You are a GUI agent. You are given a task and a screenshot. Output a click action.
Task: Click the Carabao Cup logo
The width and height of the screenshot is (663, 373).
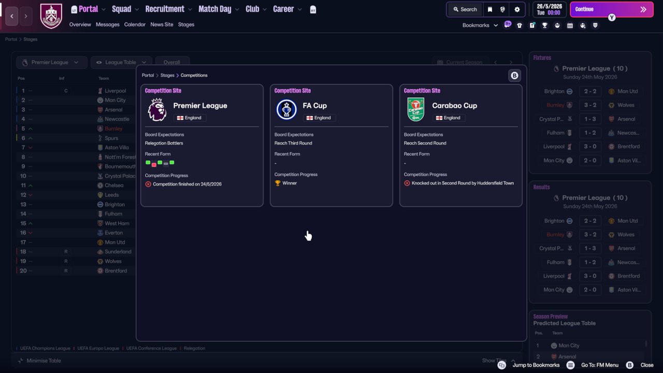pos(416,110)
